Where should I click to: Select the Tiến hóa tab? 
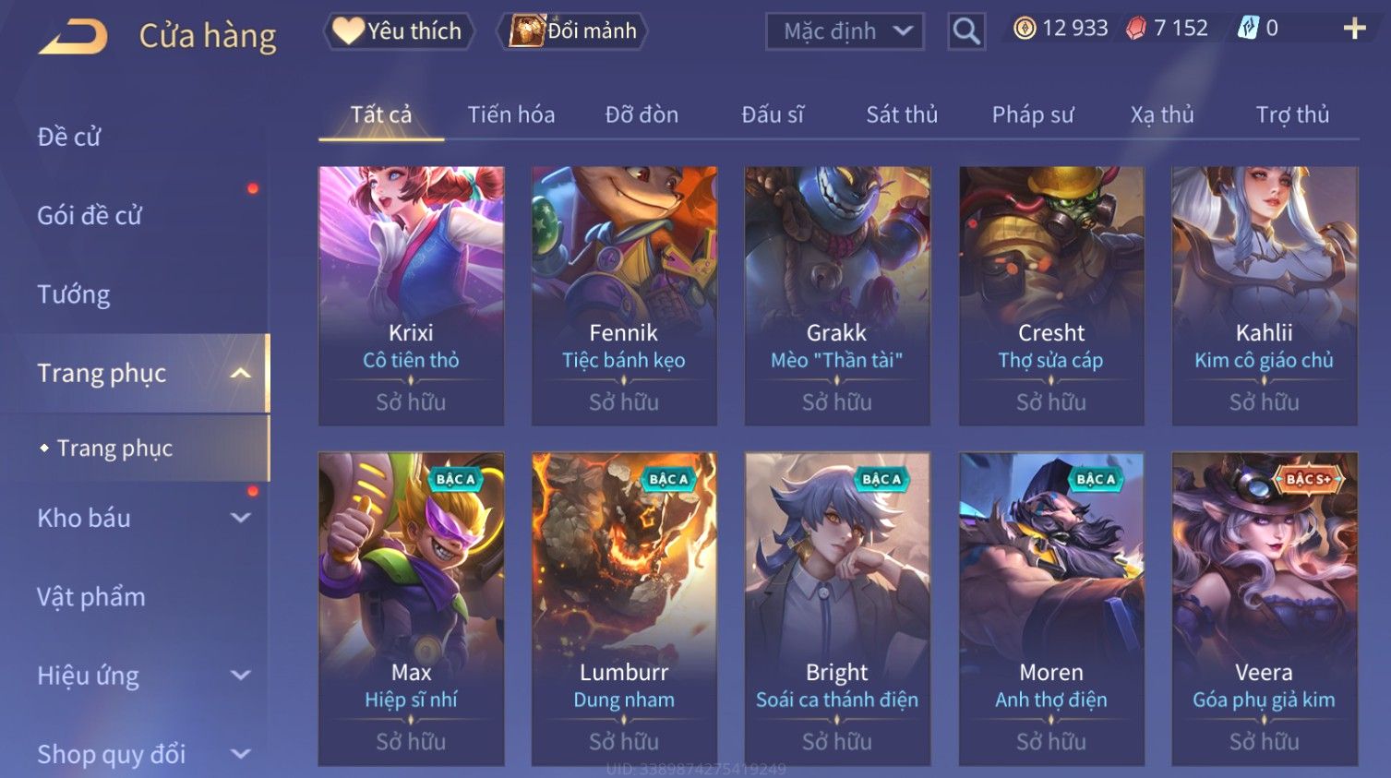[x=511, y=114]
